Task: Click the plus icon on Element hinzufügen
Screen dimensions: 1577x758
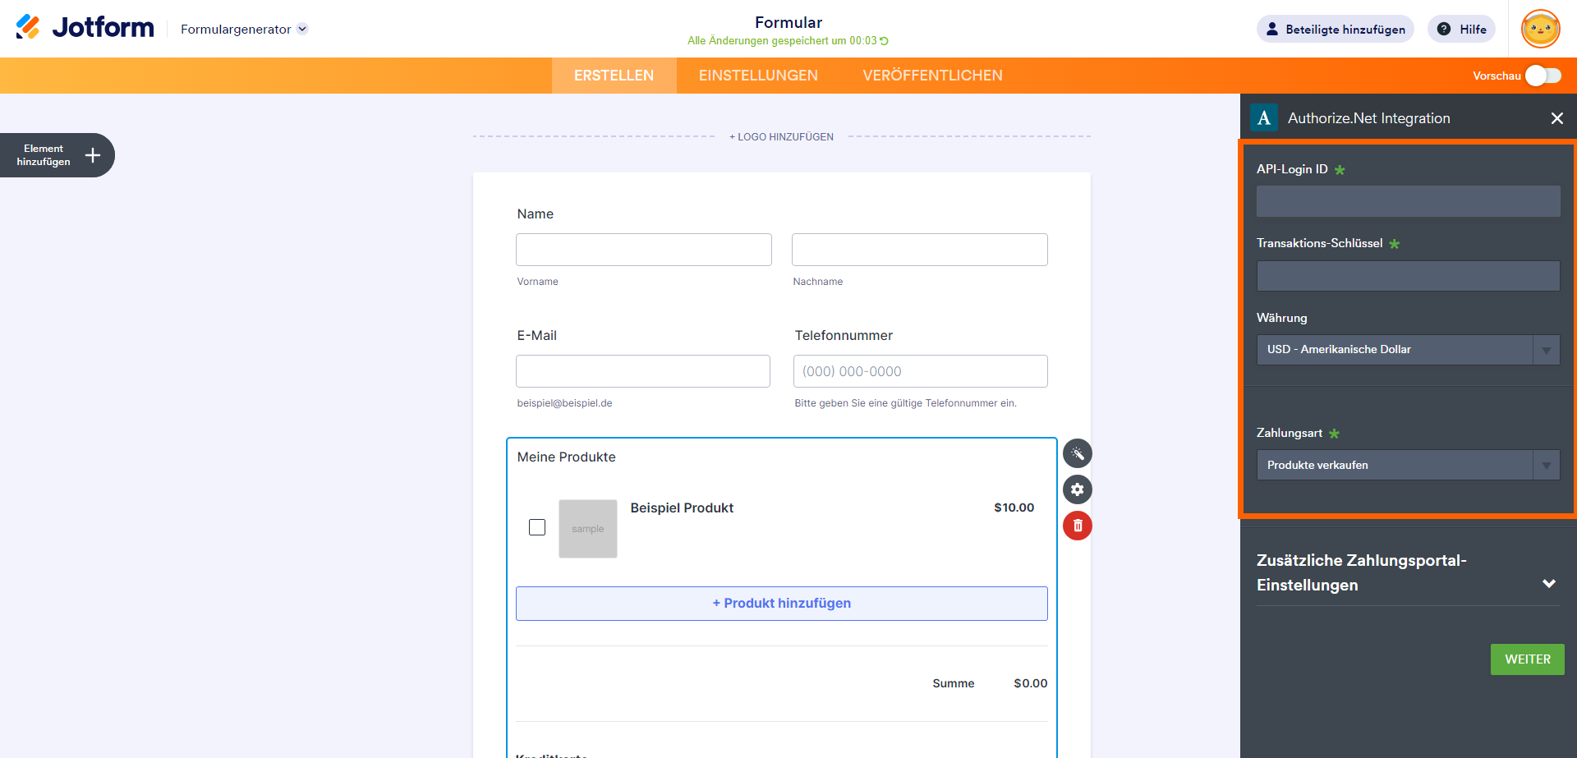Action: (x=93, y=155)
